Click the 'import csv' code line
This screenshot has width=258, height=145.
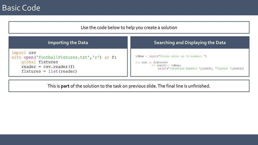(24, 53)
